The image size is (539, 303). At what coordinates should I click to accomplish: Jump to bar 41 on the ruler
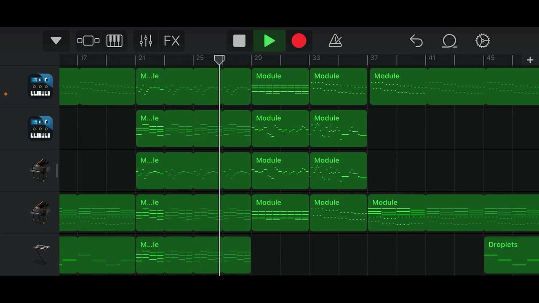[432, 58]
